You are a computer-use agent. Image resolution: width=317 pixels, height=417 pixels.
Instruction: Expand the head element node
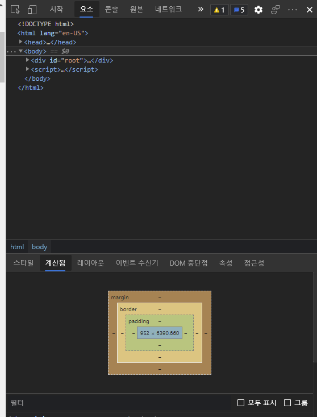20,42
